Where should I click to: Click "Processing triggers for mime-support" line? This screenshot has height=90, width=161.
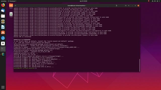click(34, 60)
